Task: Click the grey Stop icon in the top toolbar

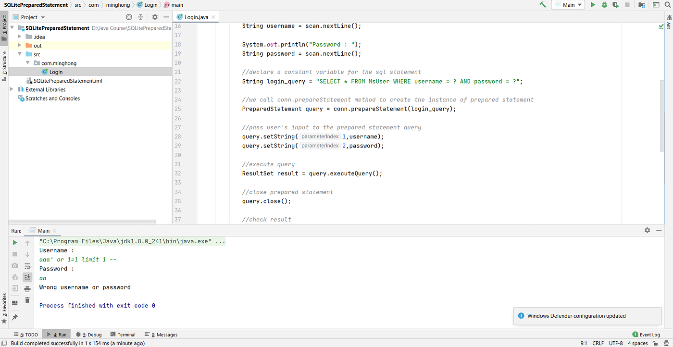Action: (x=627, y=5)
